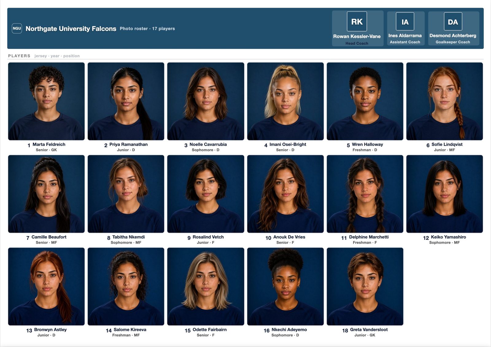This screenshot has height=347, width=491.
Task: Open Tabitha Nkemdi's photo card
Action: pyautogui.click(x=126, y=194)
